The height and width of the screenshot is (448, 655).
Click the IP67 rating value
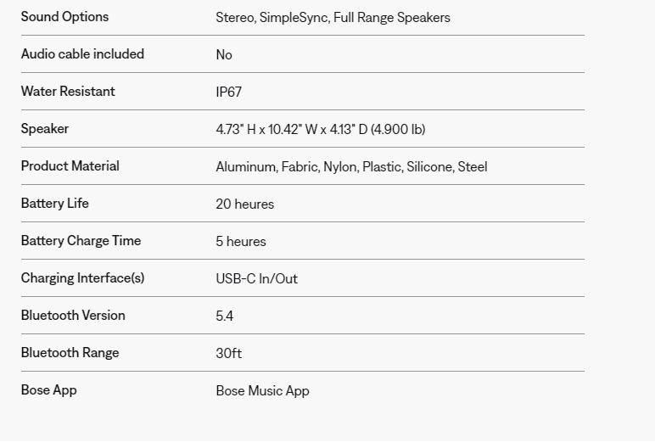(x=228, y=92)
